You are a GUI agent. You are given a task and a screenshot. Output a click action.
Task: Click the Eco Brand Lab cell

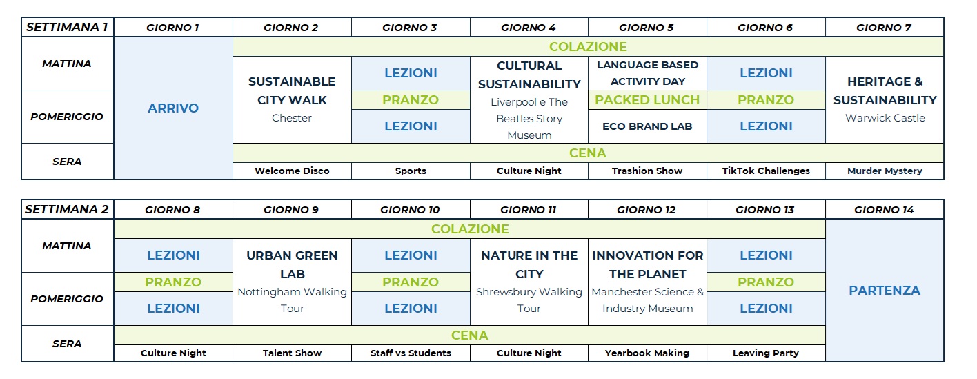click(x=647, y=126)
